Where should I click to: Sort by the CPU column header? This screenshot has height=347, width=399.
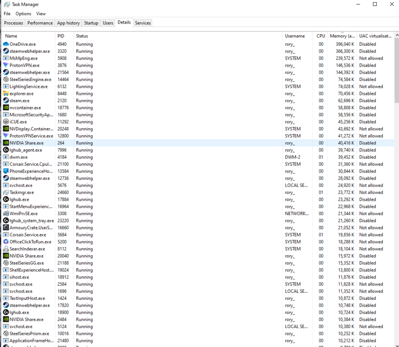coord(320,36)
